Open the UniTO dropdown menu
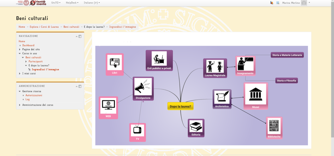 tap(56, 3)
